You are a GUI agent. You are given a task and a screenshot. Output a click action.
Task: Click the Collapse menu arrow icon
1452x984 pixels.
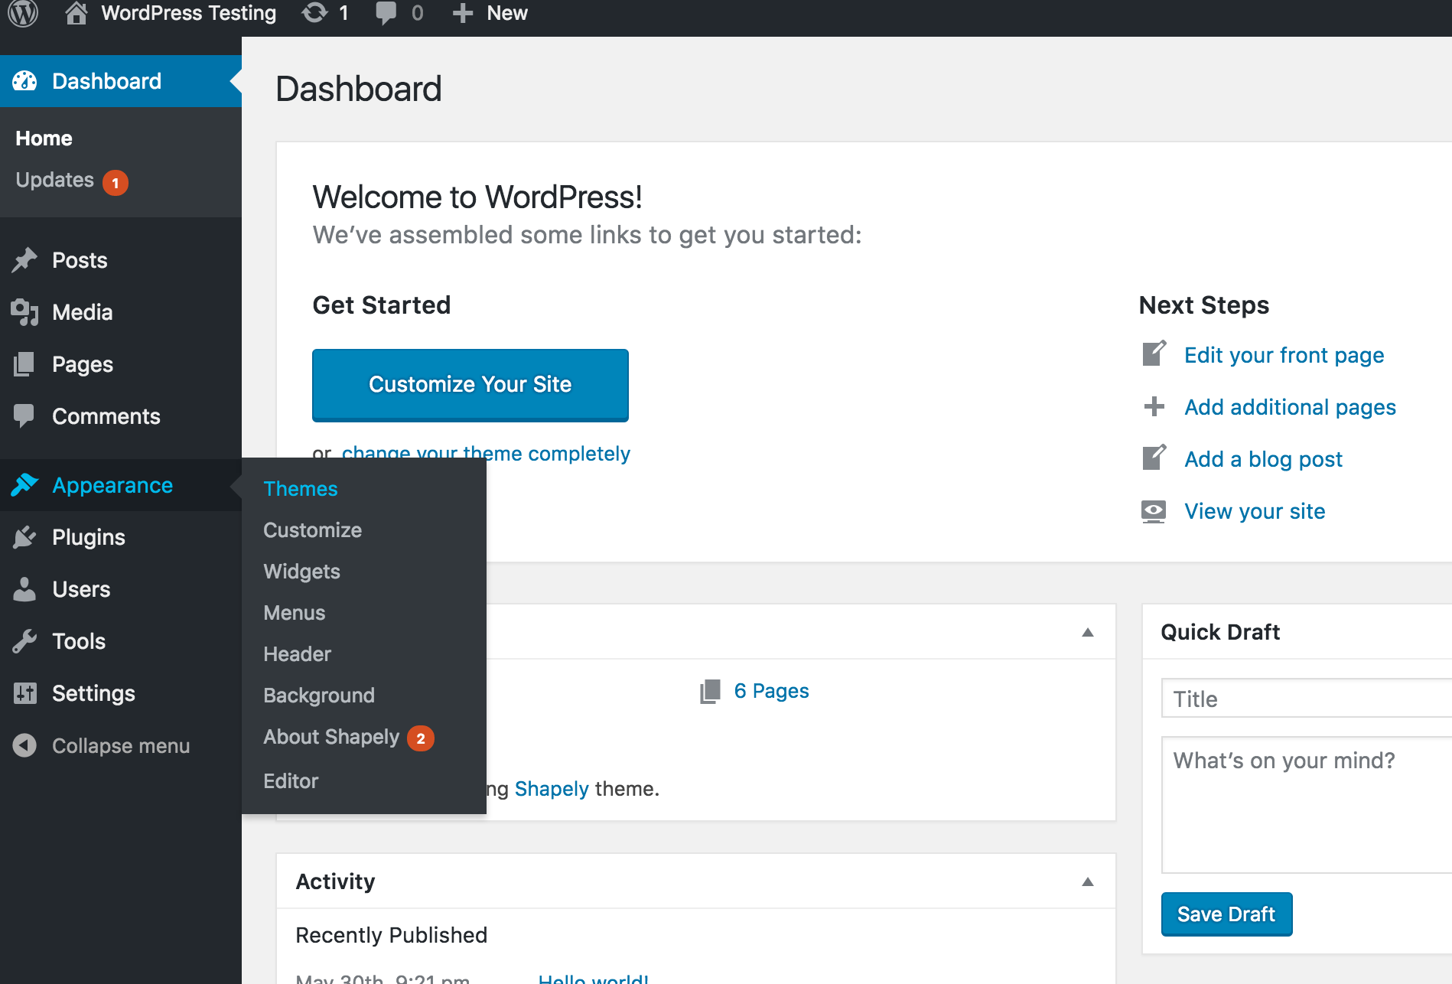click(x=24, y=745)
